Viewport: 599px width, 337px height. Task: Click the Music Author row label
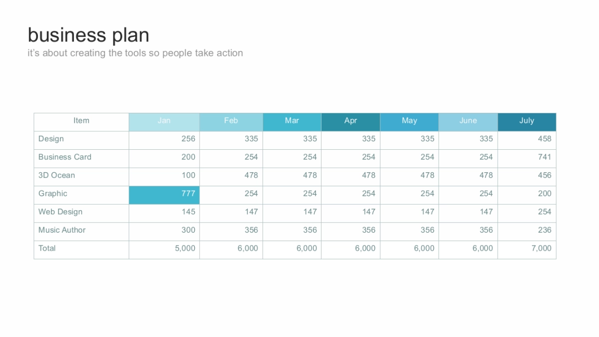coord(62,230)
